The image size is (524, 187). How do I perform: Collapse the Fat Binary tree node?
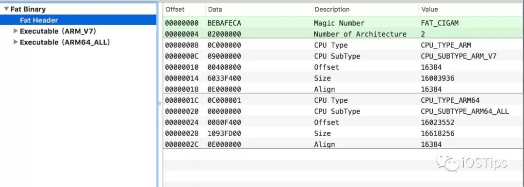tap(6, 9)
